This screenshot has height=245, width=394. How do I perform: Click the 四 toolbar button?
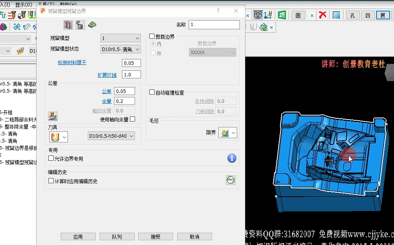point(368,15)
